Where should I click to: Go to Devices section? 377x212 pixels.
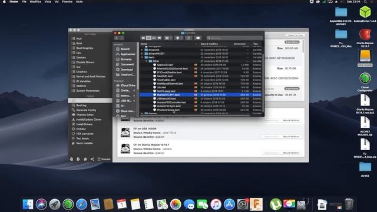[81, 58]
